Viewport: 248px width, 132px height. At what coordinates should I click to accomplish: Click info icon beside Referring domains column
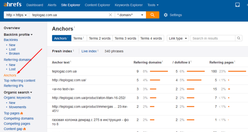click(162, 61)
